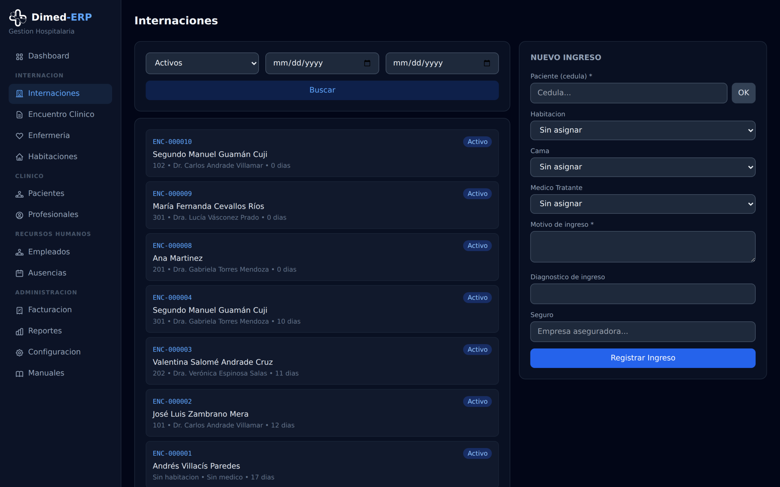The image size is (780, 487).
Task: Open the Activos status filter dropdown
Action: pos(202,63)
